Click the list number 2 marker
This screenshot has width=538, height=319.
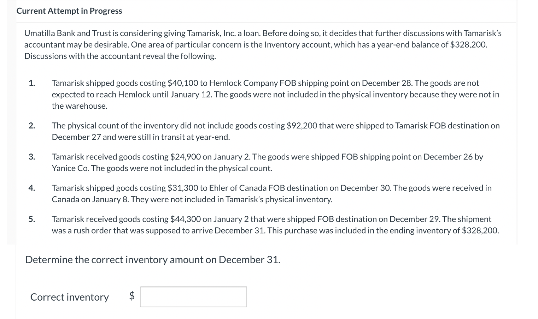click(x=32, y=126)
